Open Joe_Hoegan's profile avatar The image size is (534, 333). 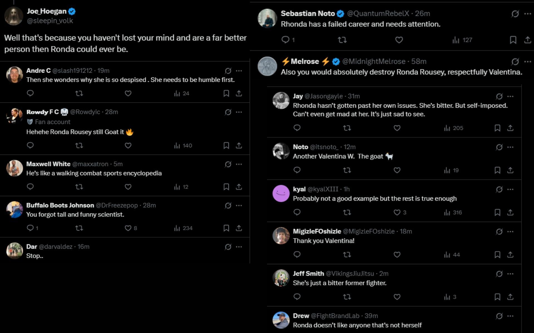pyautogui.click(x=14, y=15)
